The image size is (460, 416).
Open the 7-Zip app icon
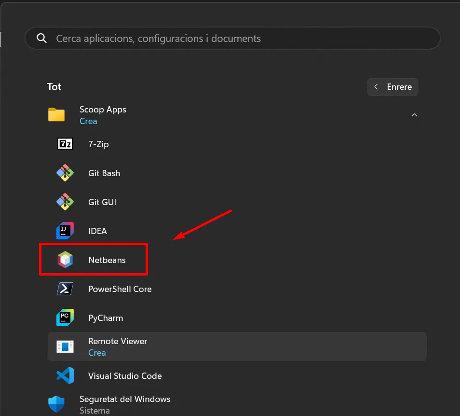click(65, 144)
